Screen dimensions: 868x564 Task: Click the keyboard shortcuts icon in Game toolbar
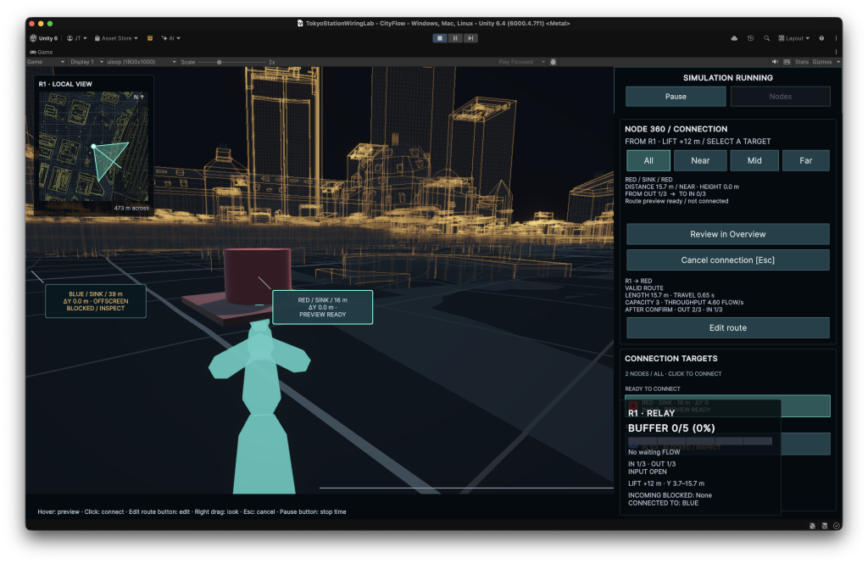tap(787, 62)
